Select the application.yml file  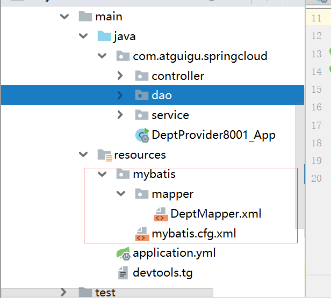pyautogui.click(x=174, y=253)
